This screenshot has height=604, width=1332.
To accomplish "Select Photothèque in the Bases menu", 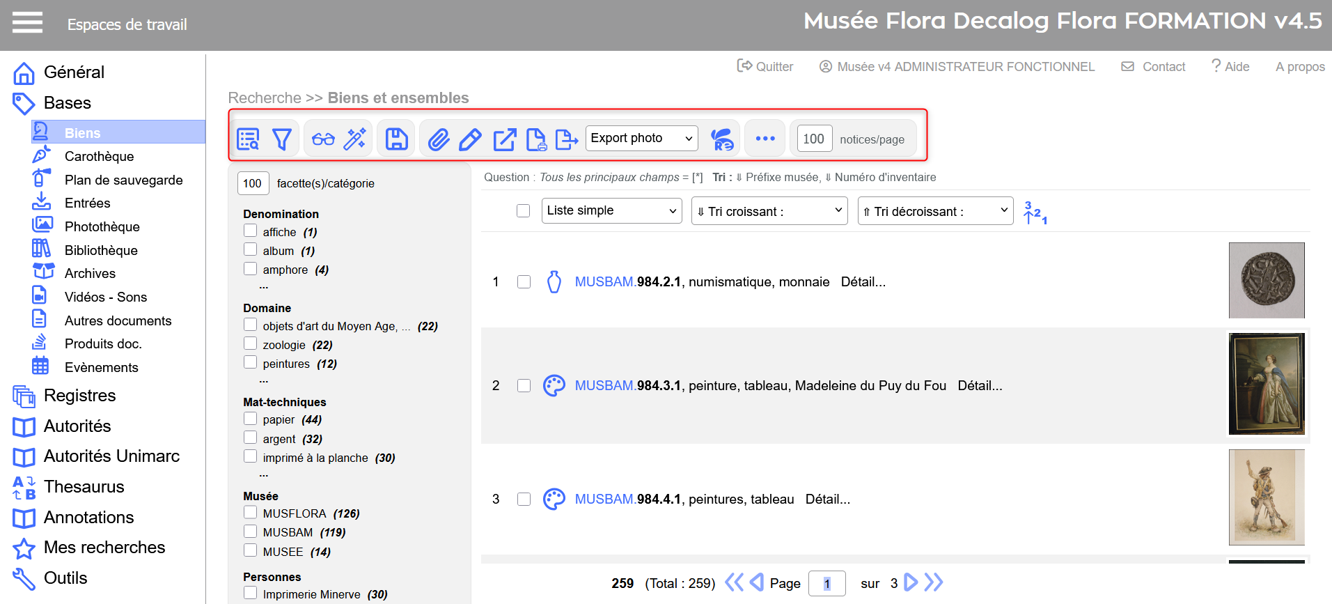I will coord(102,226).
